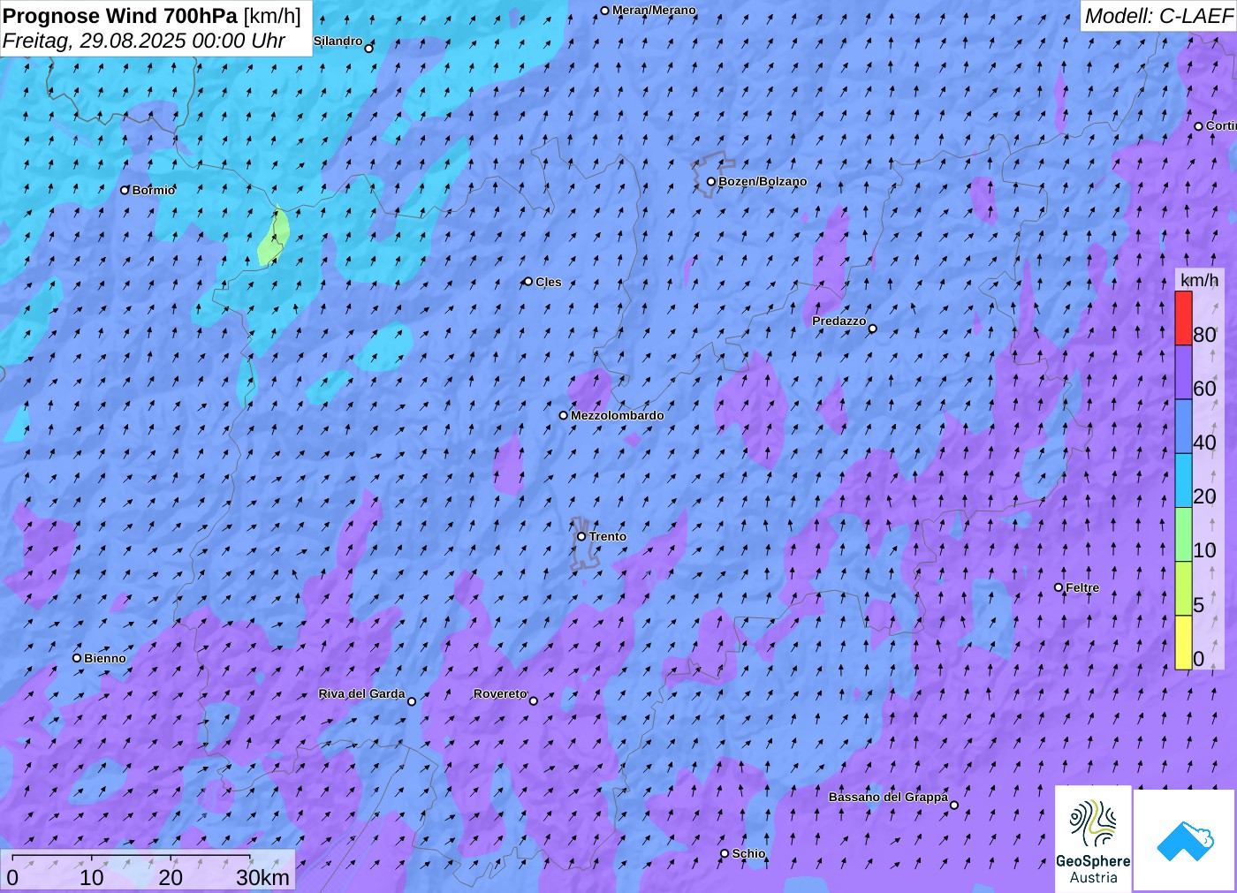The width and height of the screenshot is (1237, 893).
Task: Click the "80" value in the legend
Action: (x=1204, y=334)
